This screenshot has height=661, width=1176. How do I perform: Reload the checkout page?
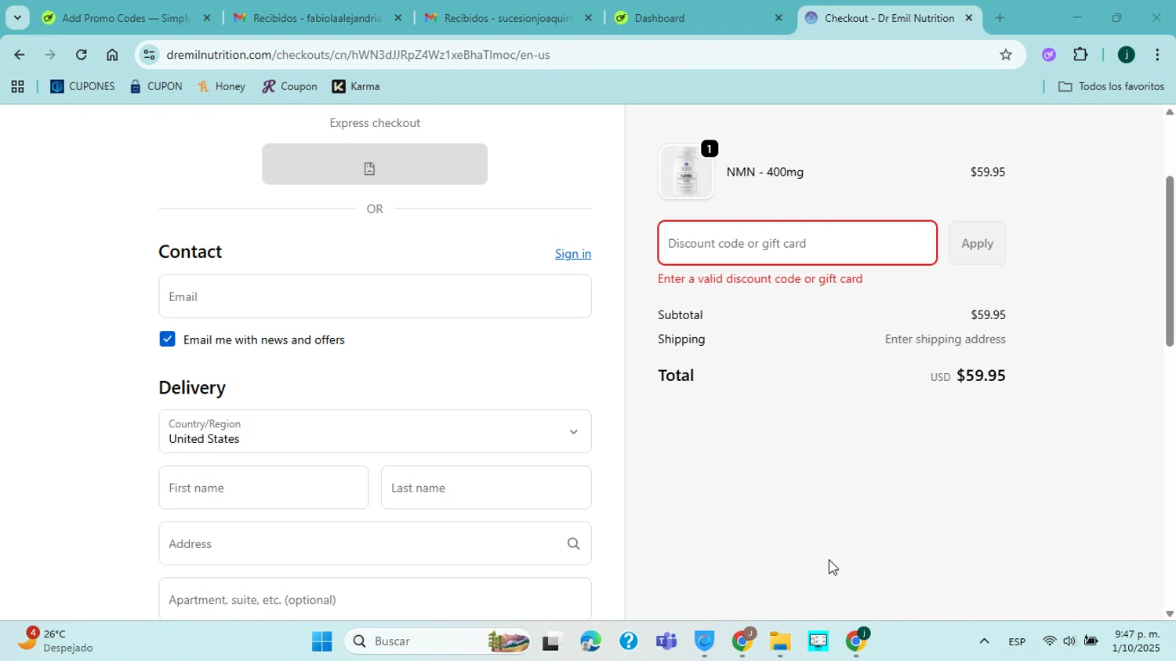[x=82, y=55]
